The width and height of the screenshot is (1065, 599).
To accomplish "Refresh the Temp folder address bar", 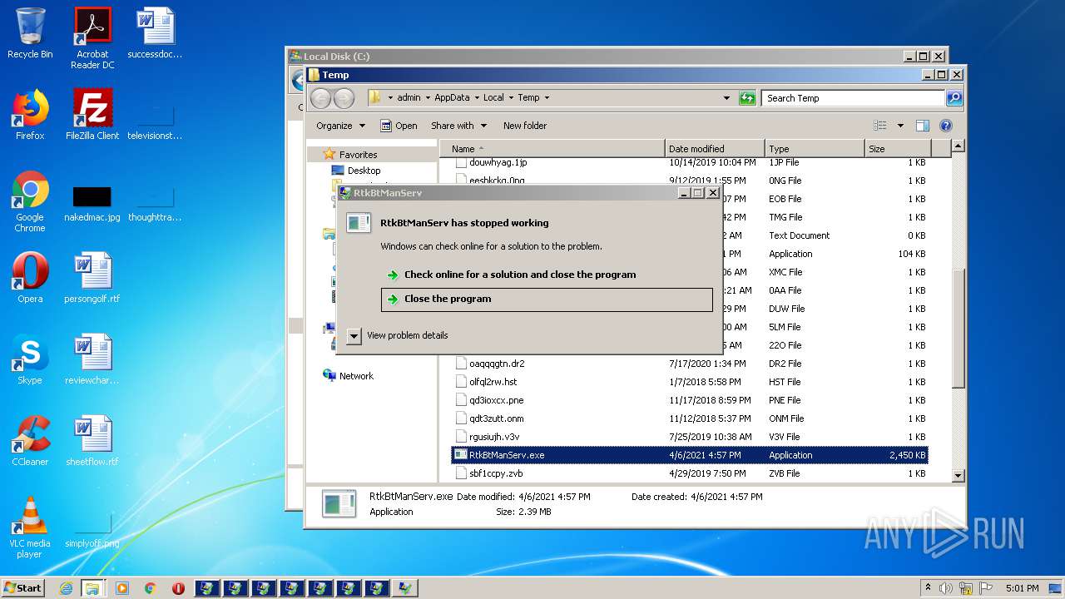I will tap(747, 98).
